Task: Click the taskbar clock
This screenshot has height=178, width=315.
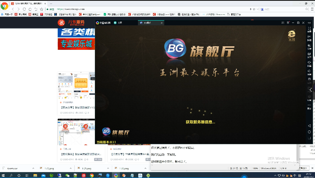Action: coord(308,175)
